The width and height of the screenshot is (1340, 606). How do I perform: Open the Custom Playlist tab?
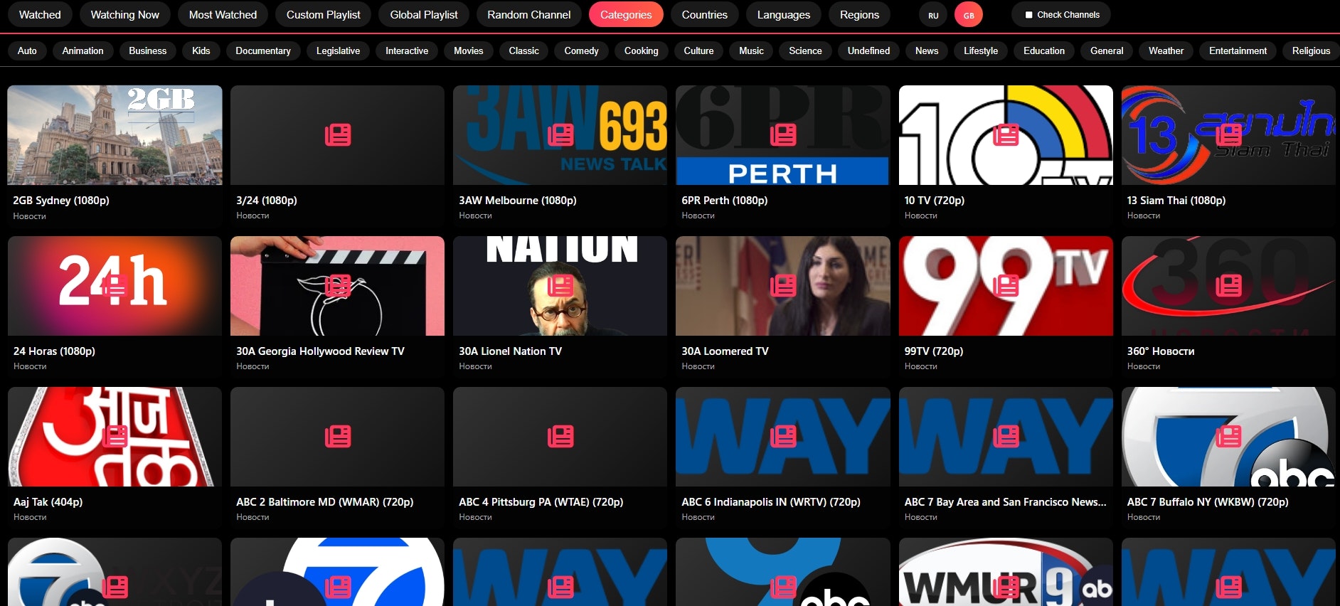coord(324,14)
